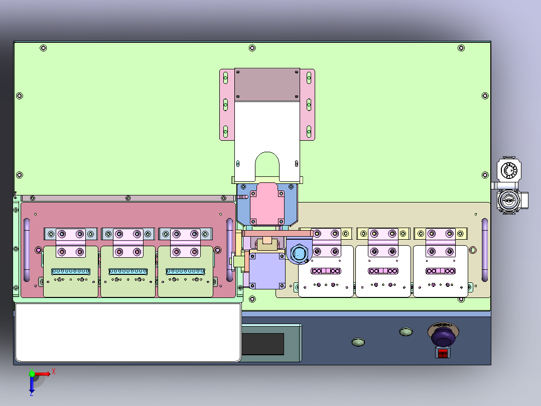Select the leftmost oval button on dark panel
The image size is (541, 406).
(358, 342)
